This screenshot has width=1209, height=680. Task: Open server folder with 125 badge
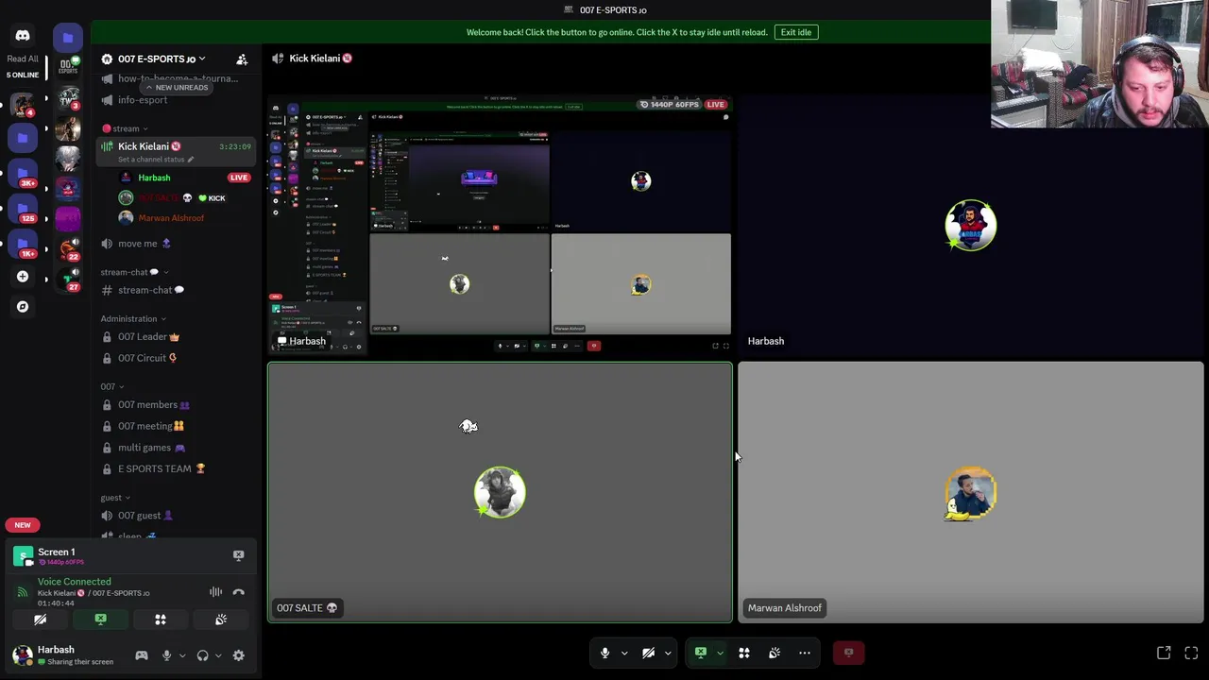click(23, 208)
